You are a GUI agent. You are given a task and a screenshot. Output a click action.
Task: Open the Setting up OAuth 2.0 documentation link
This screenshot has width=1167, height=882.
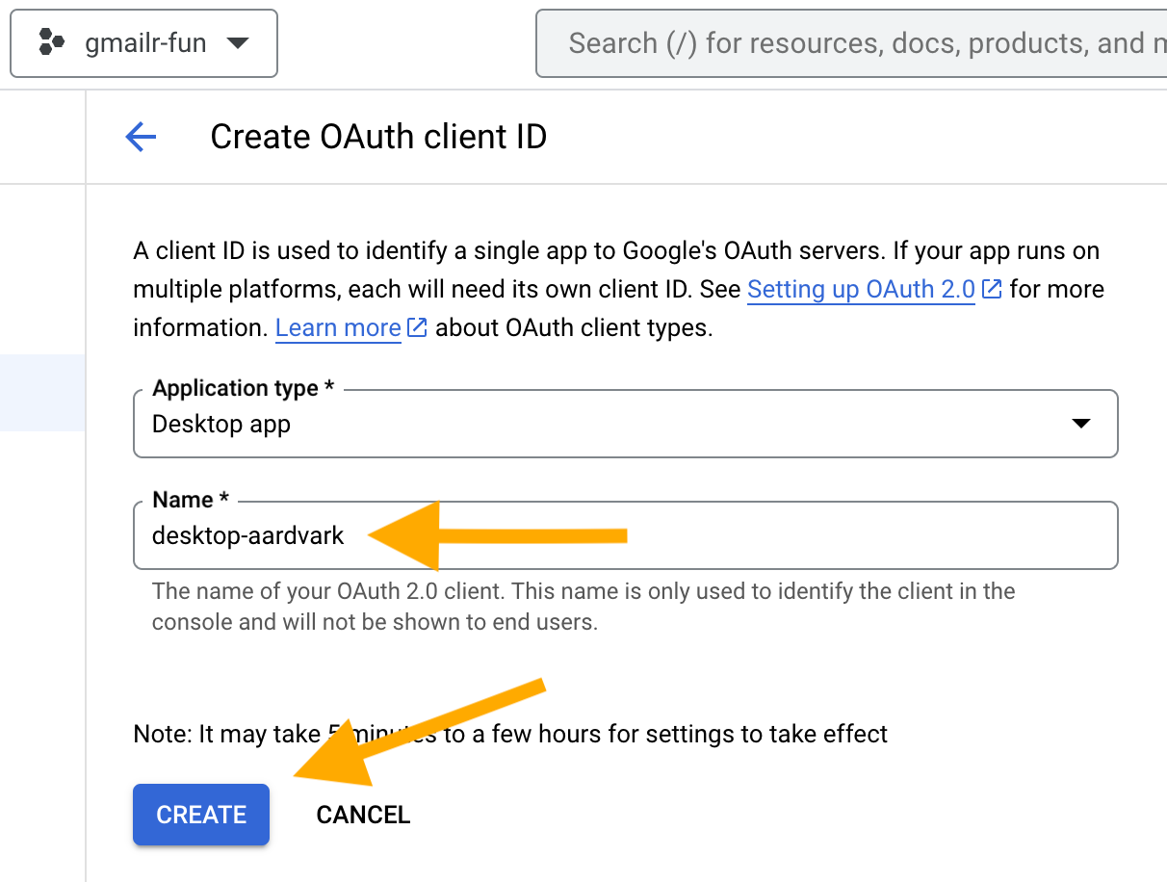pyautogui.click(x=860, y=289)
